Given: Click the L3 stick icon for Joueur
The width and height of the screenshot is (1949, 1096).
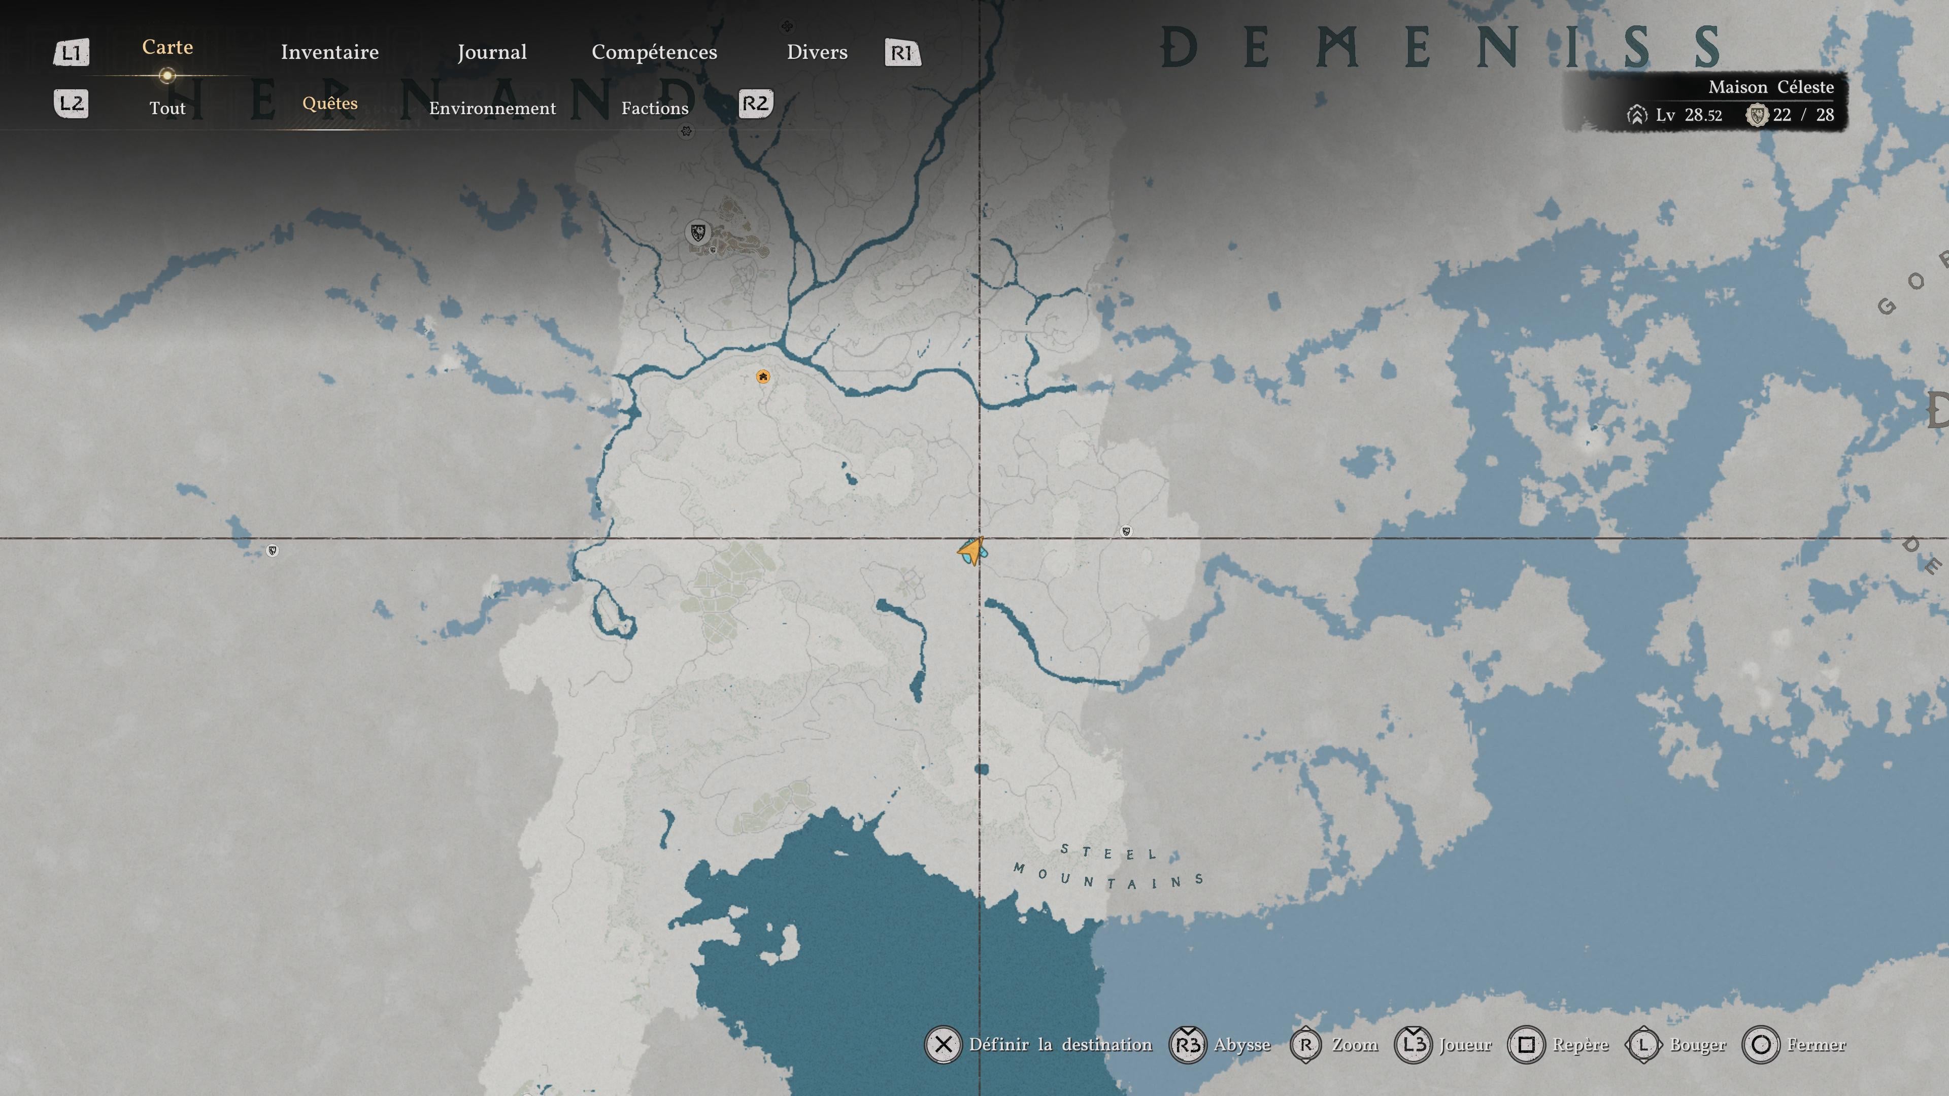Looking at the screenshot, I should [x=1413, y=1045].
